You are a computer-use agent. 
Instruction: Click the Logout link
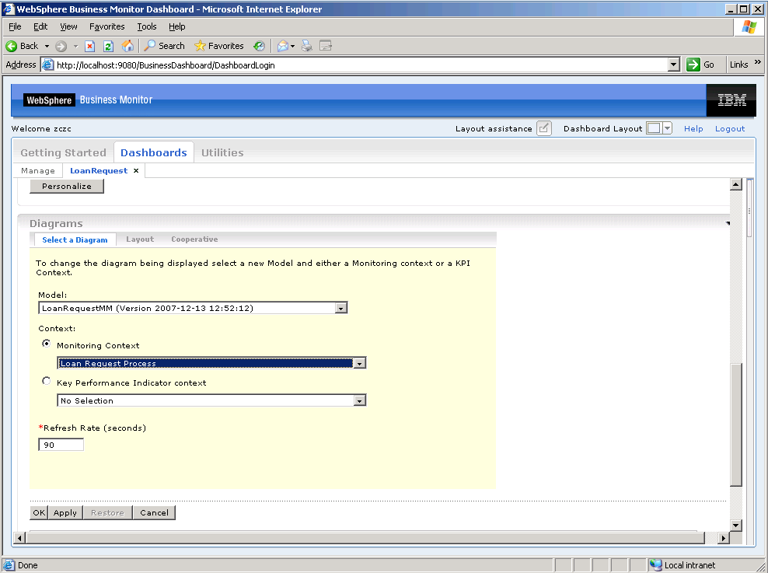[x=730, y=128]
